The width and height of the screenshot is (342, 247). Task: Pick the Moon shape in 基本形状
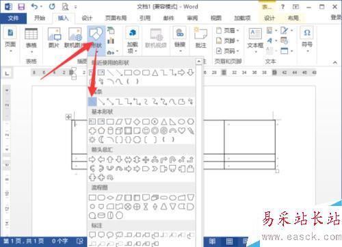tap(101, 140)
